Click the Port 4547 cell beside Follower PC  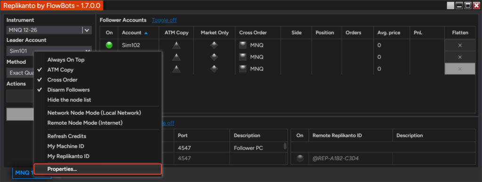(x=202, y=148)
